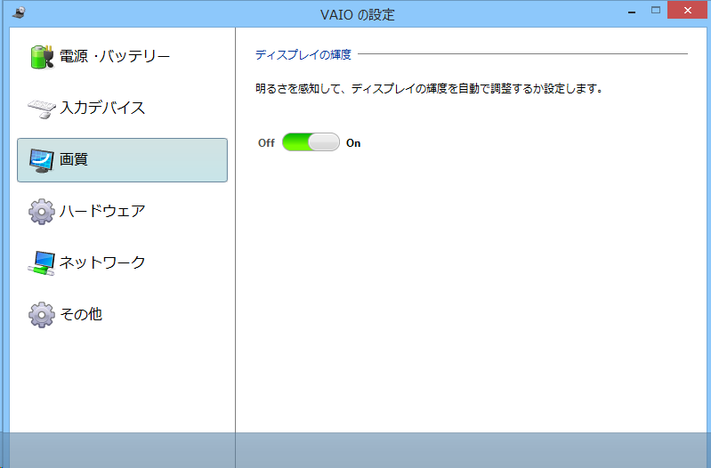This screenshot has width=711, height=468.
Task: Open その他 settings category
Action: click(x=122, y=315)
